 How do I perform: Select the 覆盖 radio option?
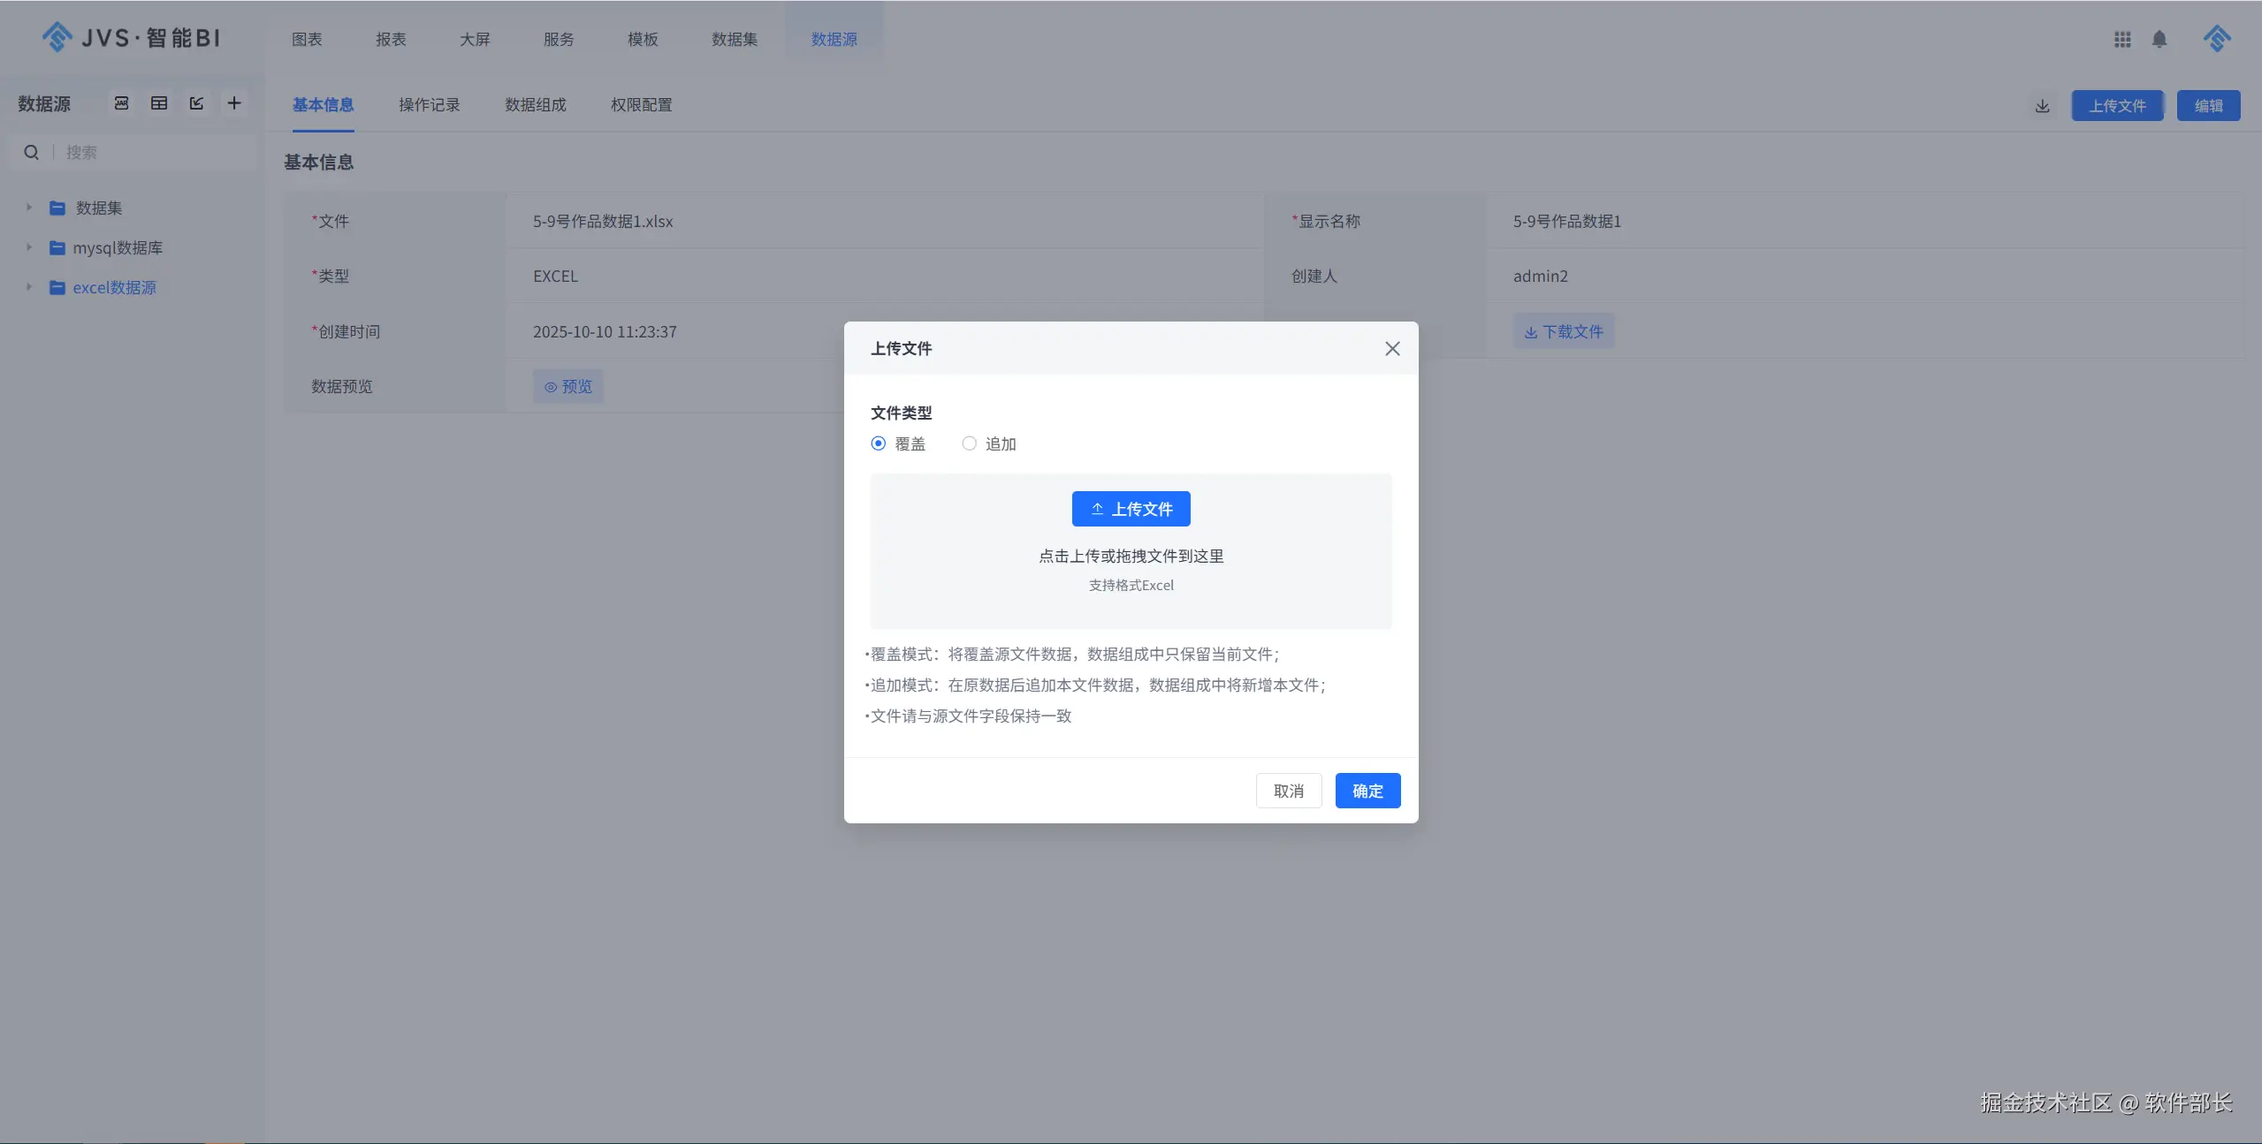click(x=878, y=443)
